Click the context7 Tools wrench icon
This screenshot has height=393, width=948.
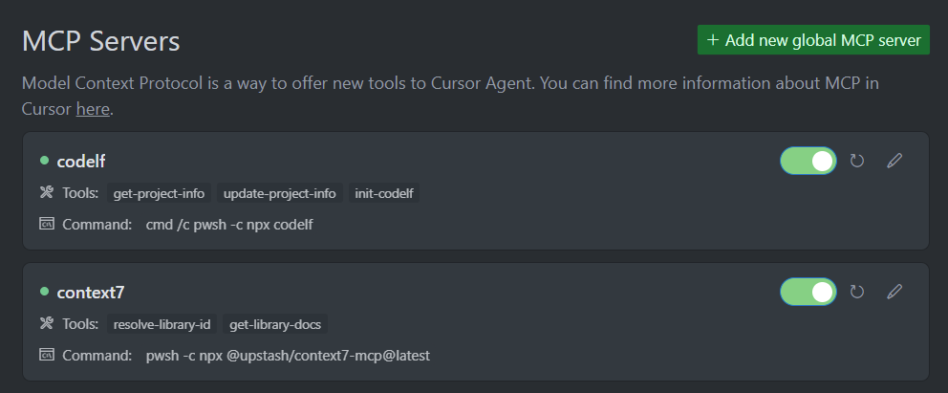click(x=47, y=324)
